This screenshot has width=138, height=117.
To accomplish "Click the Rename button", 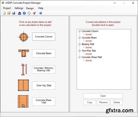I will click(x=103, y=102).
